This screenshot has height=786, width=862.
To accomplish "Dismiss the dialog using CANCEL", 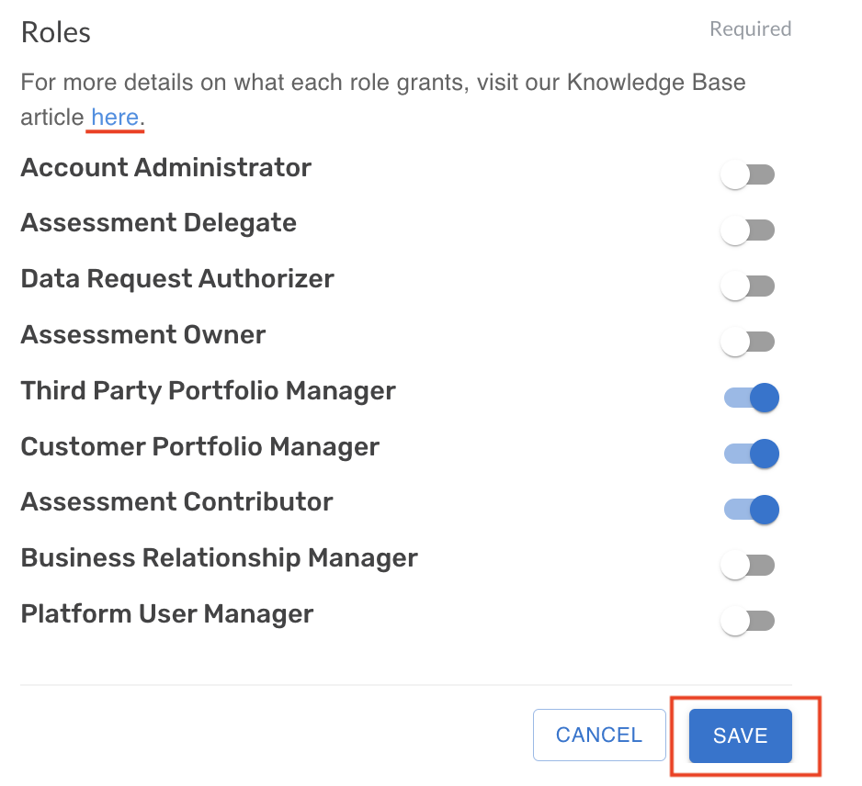I will pos(599,735).
